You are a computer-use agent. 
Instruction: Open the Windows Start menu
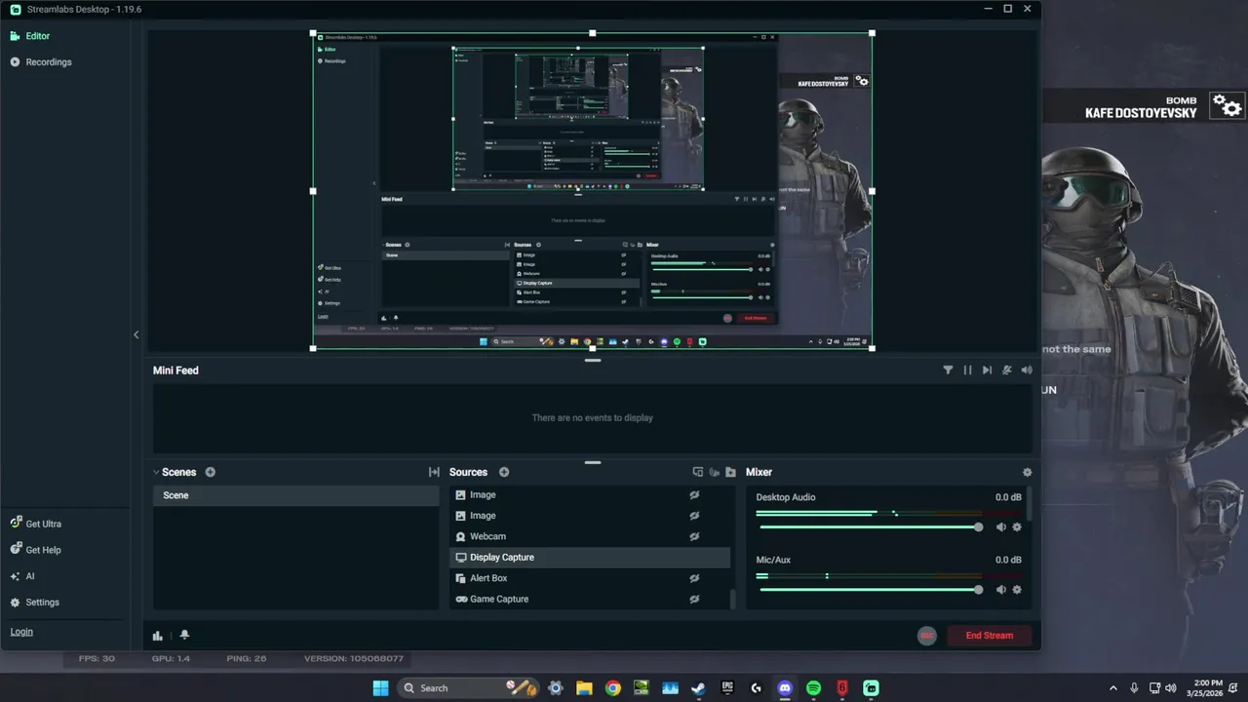[380, 687]
